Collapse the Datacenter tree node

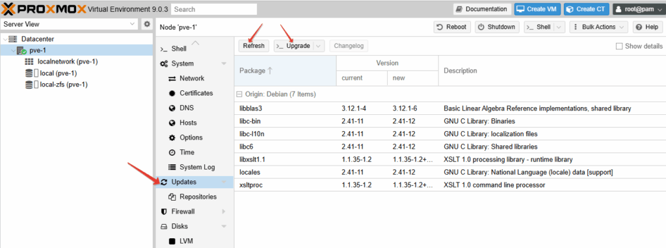[5, 39]
